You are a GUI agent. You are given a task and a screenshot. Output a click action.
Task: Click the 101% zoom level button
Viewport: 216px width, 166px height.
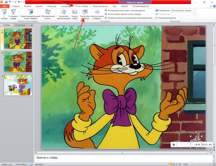point(185,164)
